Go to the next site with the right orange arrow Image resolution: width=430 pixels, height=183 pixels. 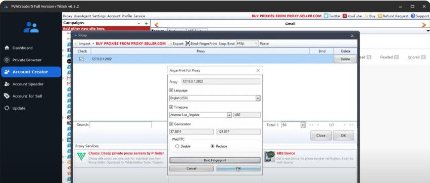[424, 25]
